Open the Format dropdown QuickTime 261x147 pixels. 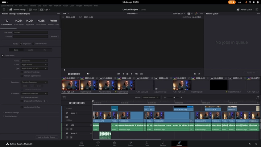point(34,61)
